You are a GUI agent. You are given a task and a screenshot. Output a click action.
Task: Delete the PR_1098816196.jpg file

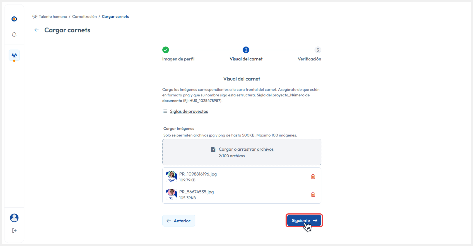[x=313, y=177]
